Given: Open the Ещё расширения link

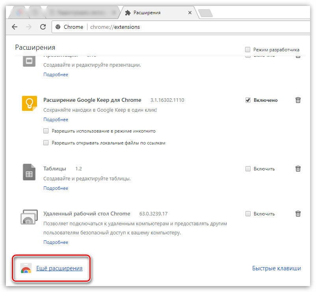Looking at the screenshot, I should click(x=59, y=268).
